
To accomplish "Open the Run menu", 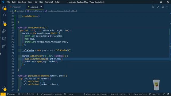I will pyautogui.click(x=41, y=2).
